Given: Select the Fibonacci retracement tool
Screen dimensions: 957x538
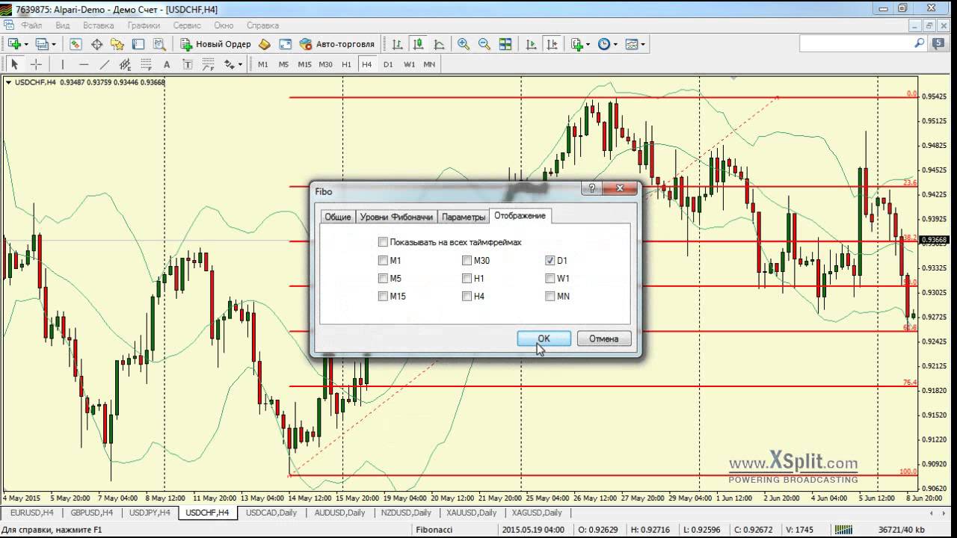Looking at the screenshot, I should (x=146, y=64).
